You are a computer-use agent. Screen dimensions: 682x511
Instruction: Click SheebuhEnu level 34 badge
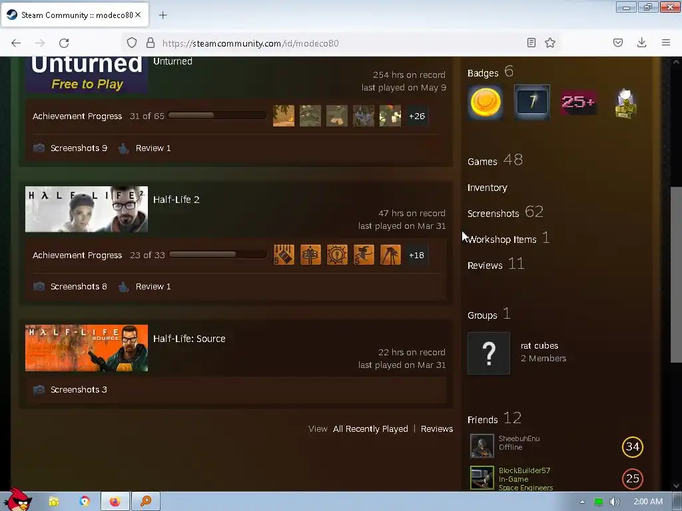[x=633, y=446]
